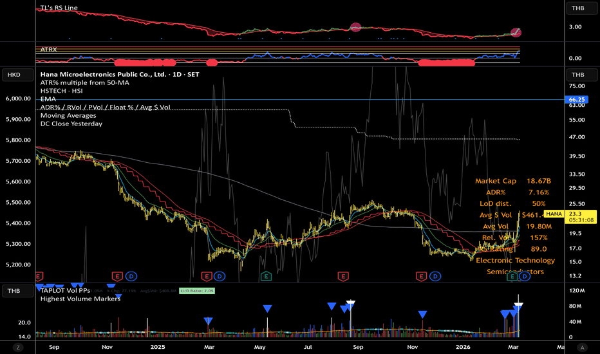Screen dimensions: 600x354
Task: Open the D dividend marker at March 2025
Action: click(x=220, y=276)
